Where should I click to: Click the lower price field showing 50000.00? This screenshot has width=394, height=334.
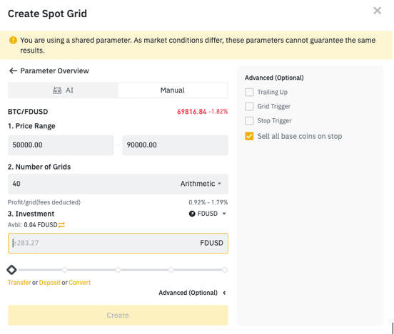click(x=61, y=145)
